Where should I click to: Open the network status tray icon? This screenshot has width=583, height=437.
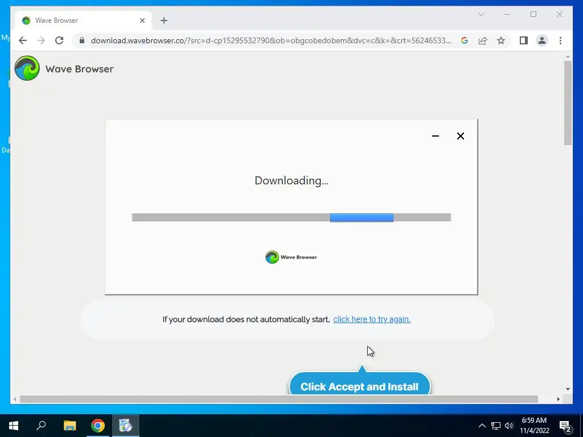point(496,426)
